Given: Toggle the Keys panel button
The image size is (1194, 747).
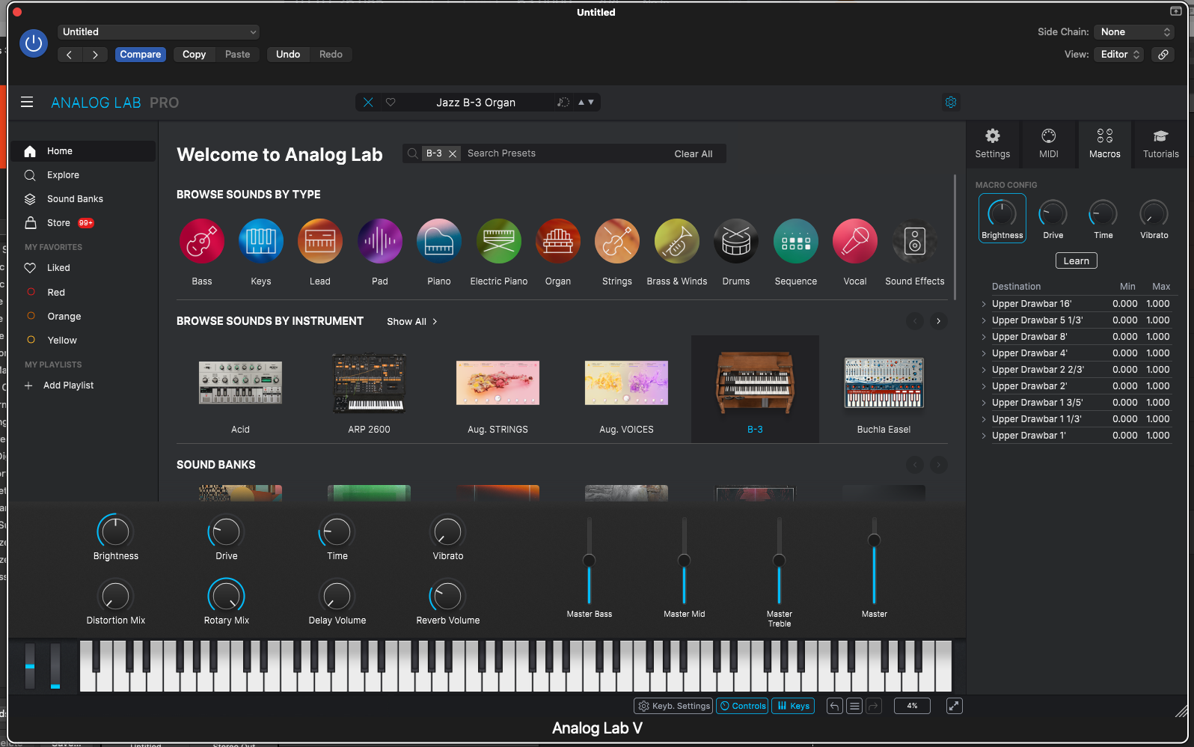Looking at the screenshot, I should pos(794,706).
